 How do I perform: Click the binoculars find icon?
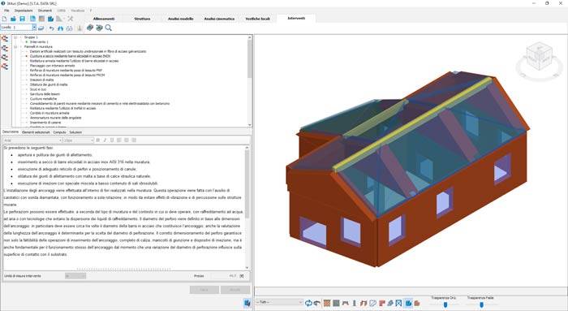(60, 28)
